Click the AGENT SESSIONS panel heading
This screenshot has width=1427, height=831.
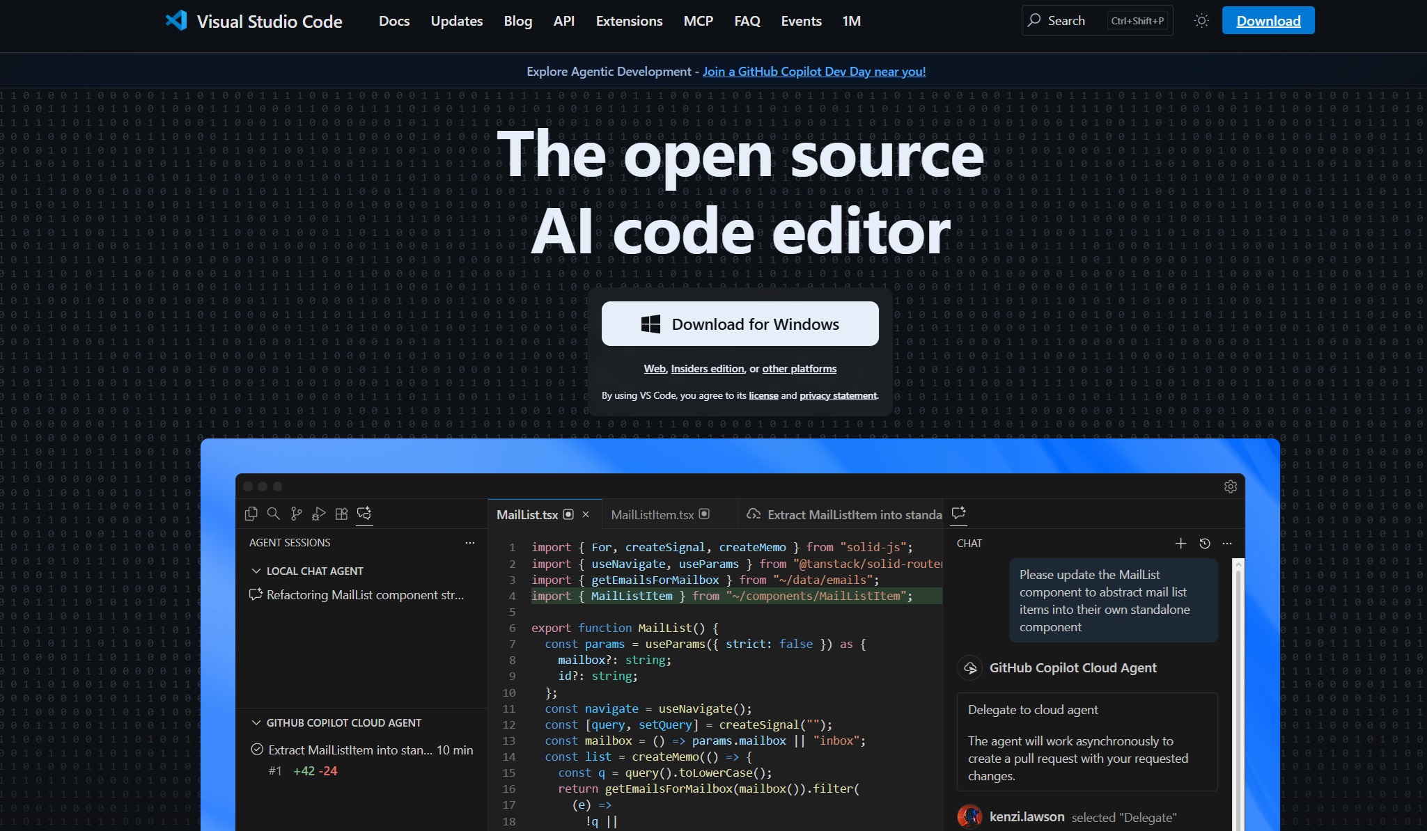coord(290,543)
